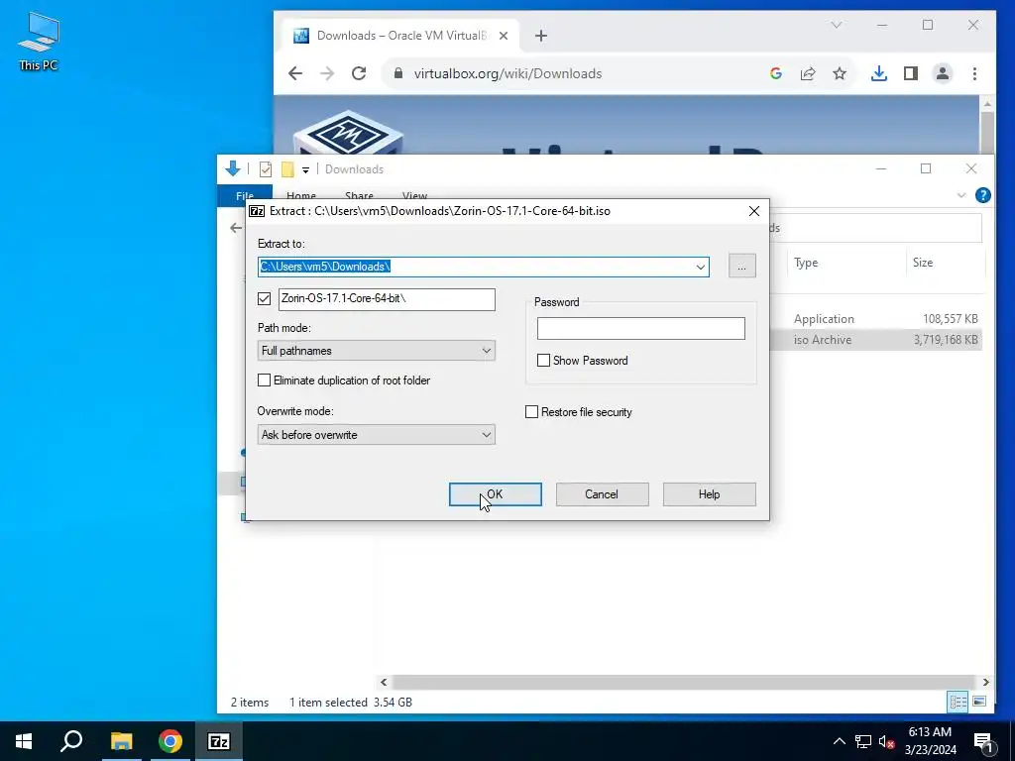This screenshot has height=761, width=1015.
Task: Switch Explorer to details view icon
Action: click(x=959, y=702)
